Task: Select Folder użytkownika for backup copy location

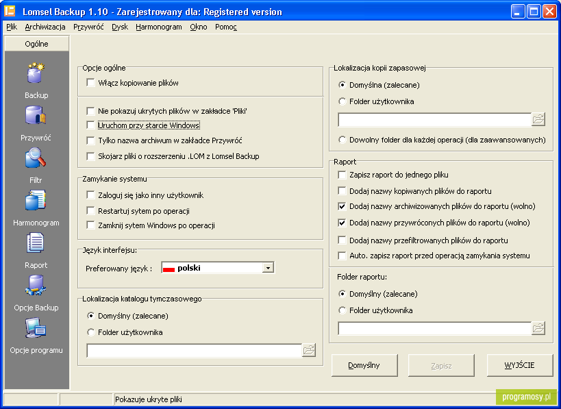Action: [x=342, y=101]
